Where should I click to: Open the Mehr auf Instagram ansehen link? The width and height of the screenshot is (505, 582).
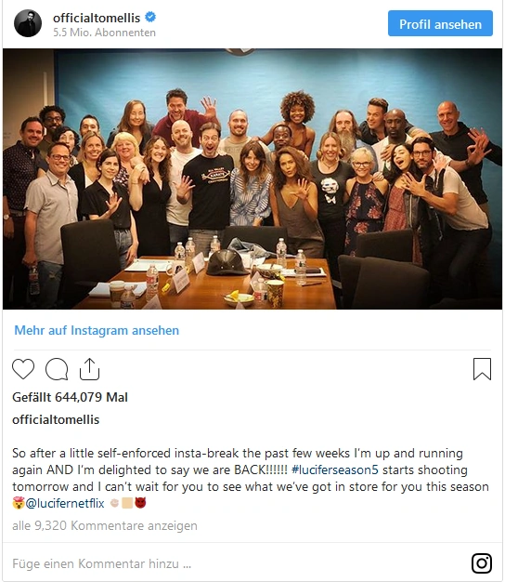(x=97, y=330)
